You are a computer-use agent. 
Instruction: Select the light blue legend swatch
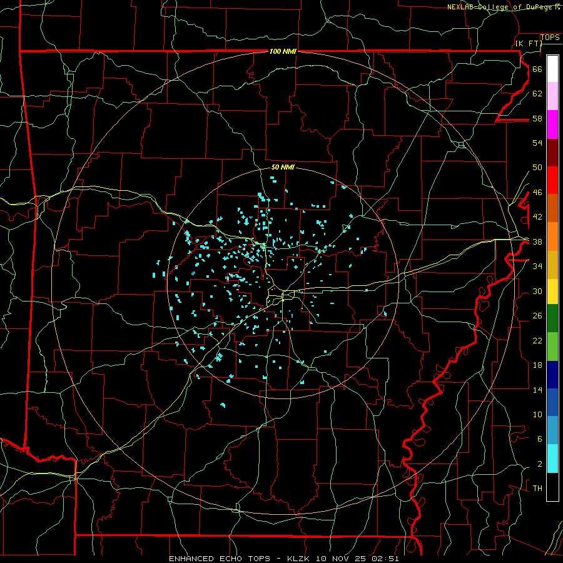coord(552,430)
